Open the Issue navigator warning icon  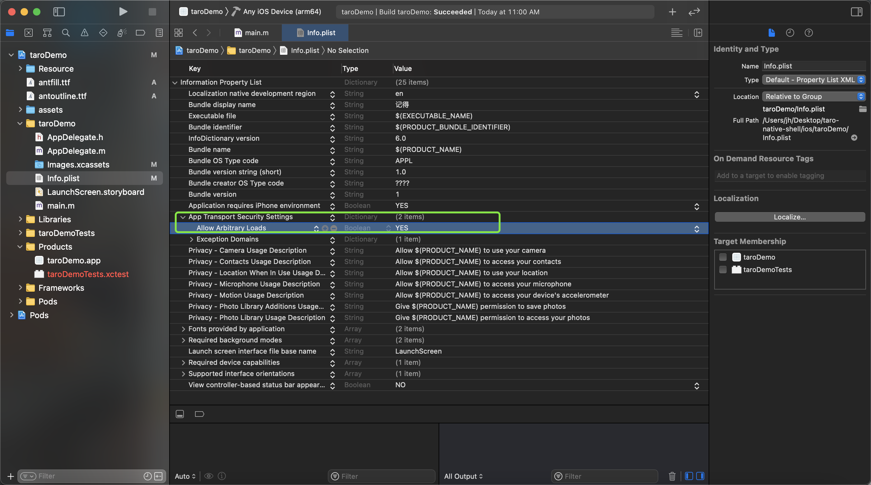tap(85, 33)
